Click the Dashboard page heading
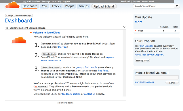Viewport: 183px width, 111px height. click(x=19, y=21)
